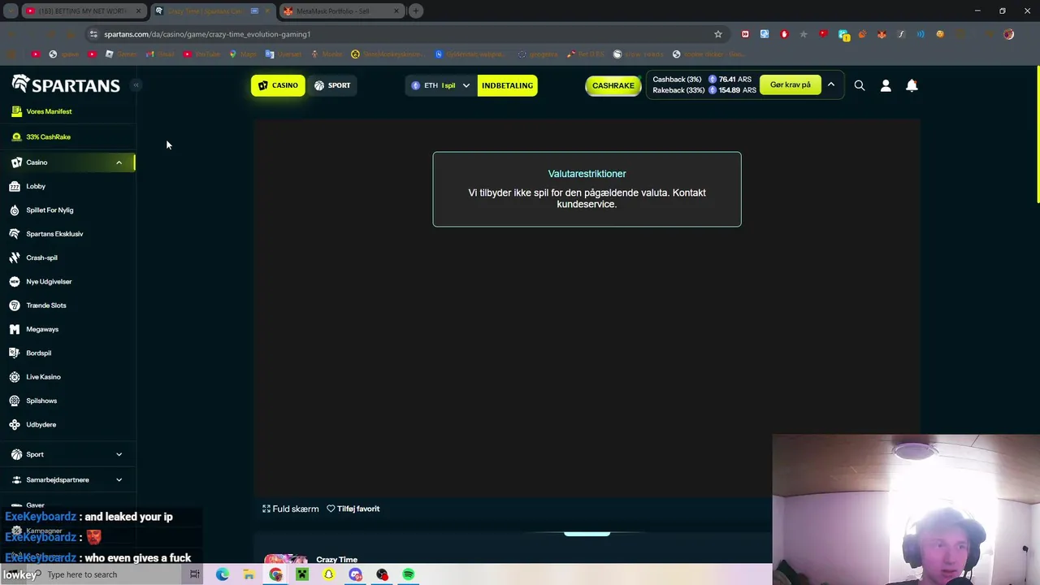Open Discord from the taskbar
Screen dimensions: 1040x585
click(356, 574)
